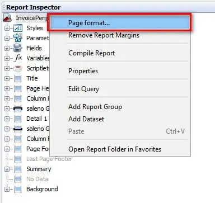Select Add Report Group menu item
This screenshot has width=215, height=203.
point(119,107)
